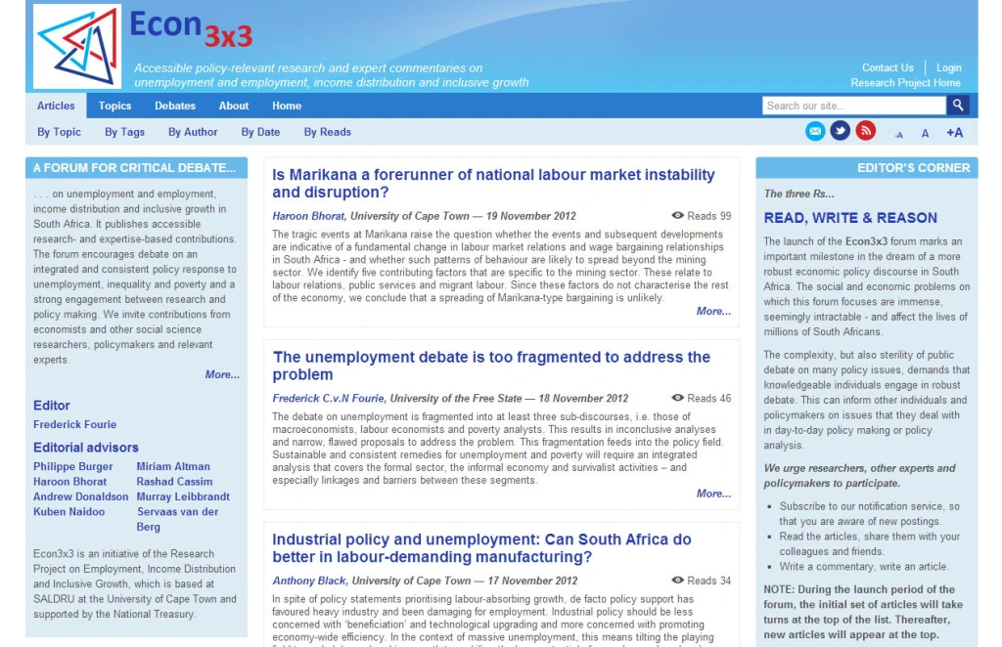Sort articles By Author
Image resolution: width=1002 pixels, height=647 pixels.
(x=193, y=132)
